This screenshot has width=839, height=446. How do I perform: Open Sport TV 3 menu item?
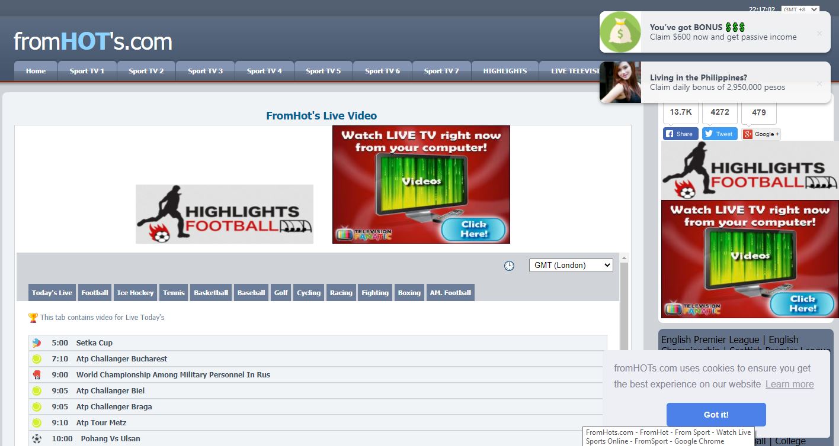click(205, 71)
